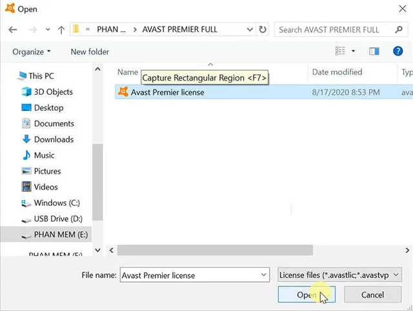This screenshot has width=413, height=311.
Task: Select the highlighted PHAN MEM (E:) drive
Action: pos(46,234)
